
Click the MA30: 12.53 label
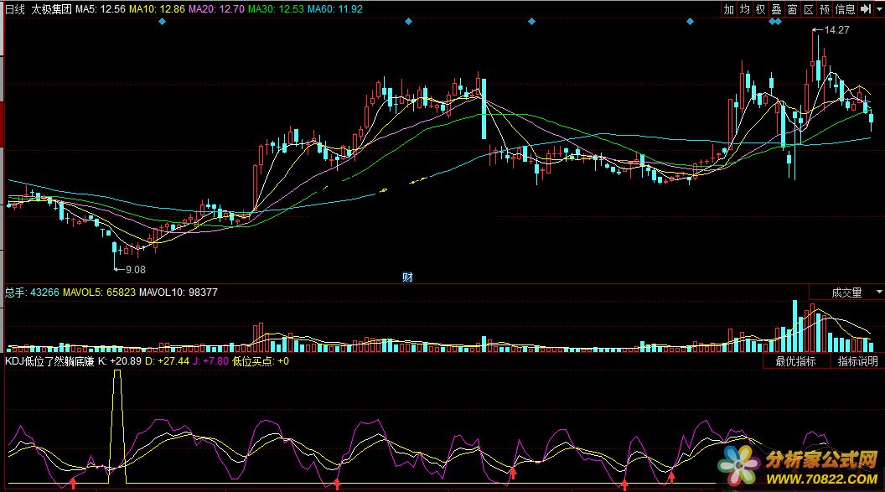276,9
